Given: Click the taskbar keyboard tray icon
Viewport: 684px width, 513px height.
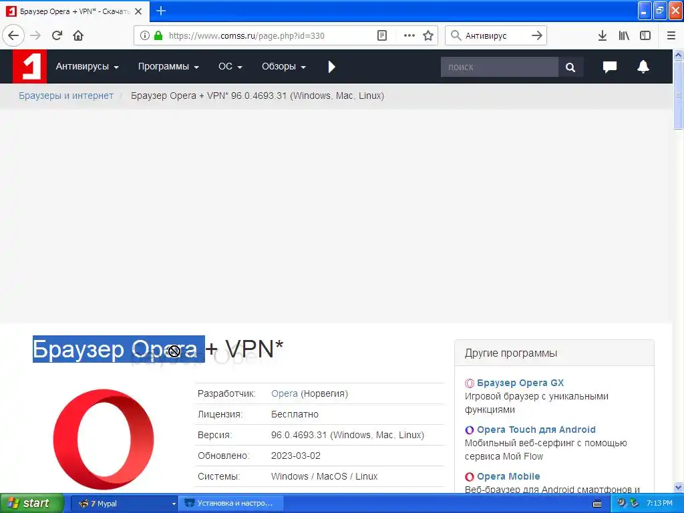Looking at the screenshot, I should (597, 504).
